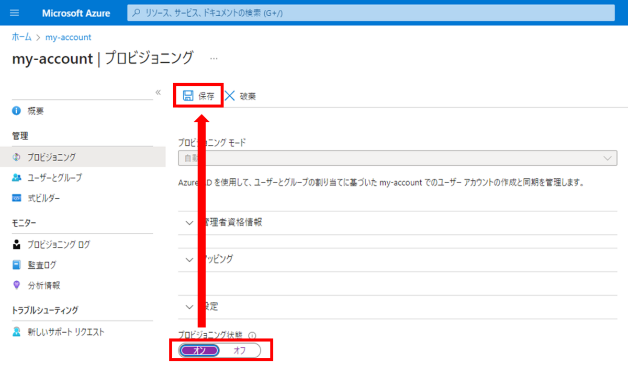The image size is (628, 374).
Task: Focus the resource search box
Action: [x=371, y=13]
